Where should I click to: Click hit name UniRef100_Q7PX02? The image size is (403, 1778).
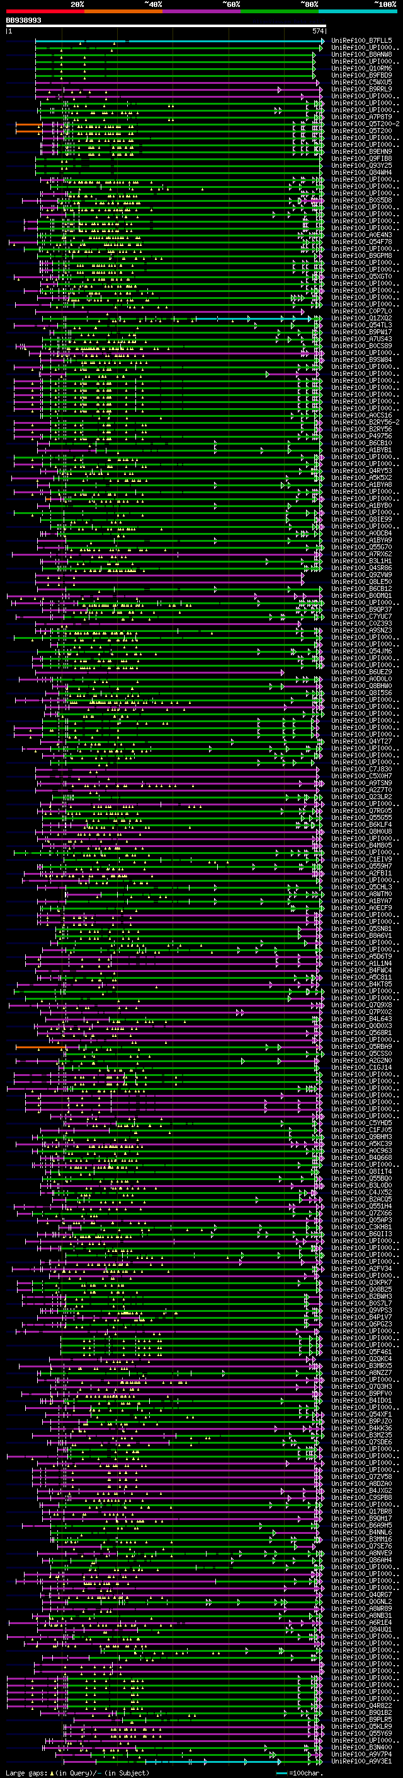(x=361, y=1012)
